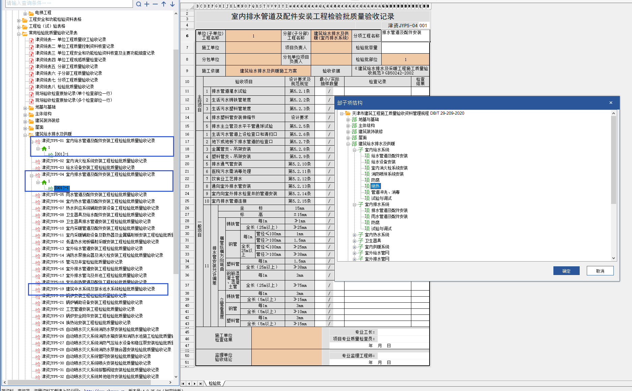Select the highlighted 绝热 item

click(x=376, y=186)
